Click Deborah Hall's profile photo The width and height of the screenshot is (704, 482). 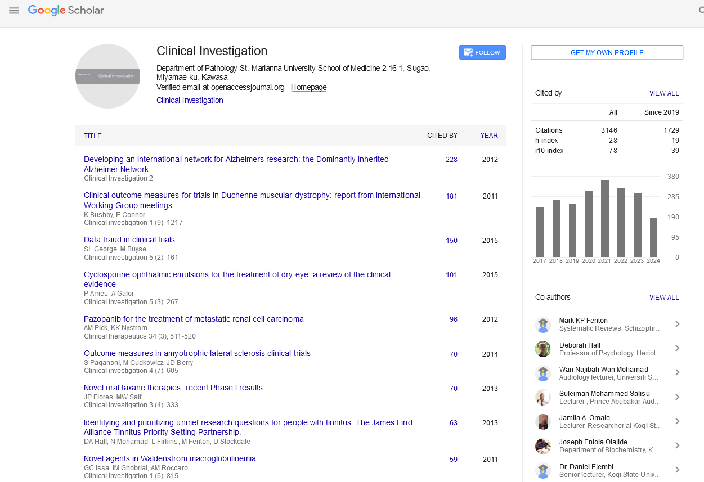tap(543, 349)
